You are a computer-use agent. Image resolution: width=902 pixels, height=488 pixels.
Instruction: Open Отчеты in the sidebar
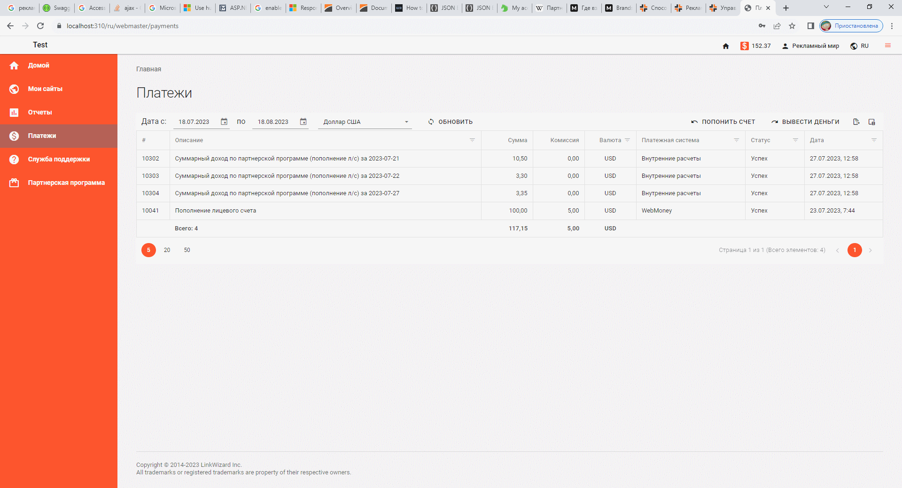(40, 113)
